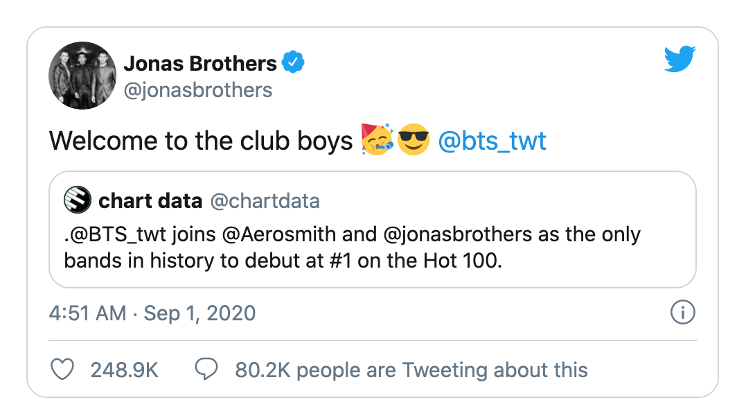Click the chart data account name
This screenshot has height=416, width=737.
pyautogui.click(x=150, y=201)
